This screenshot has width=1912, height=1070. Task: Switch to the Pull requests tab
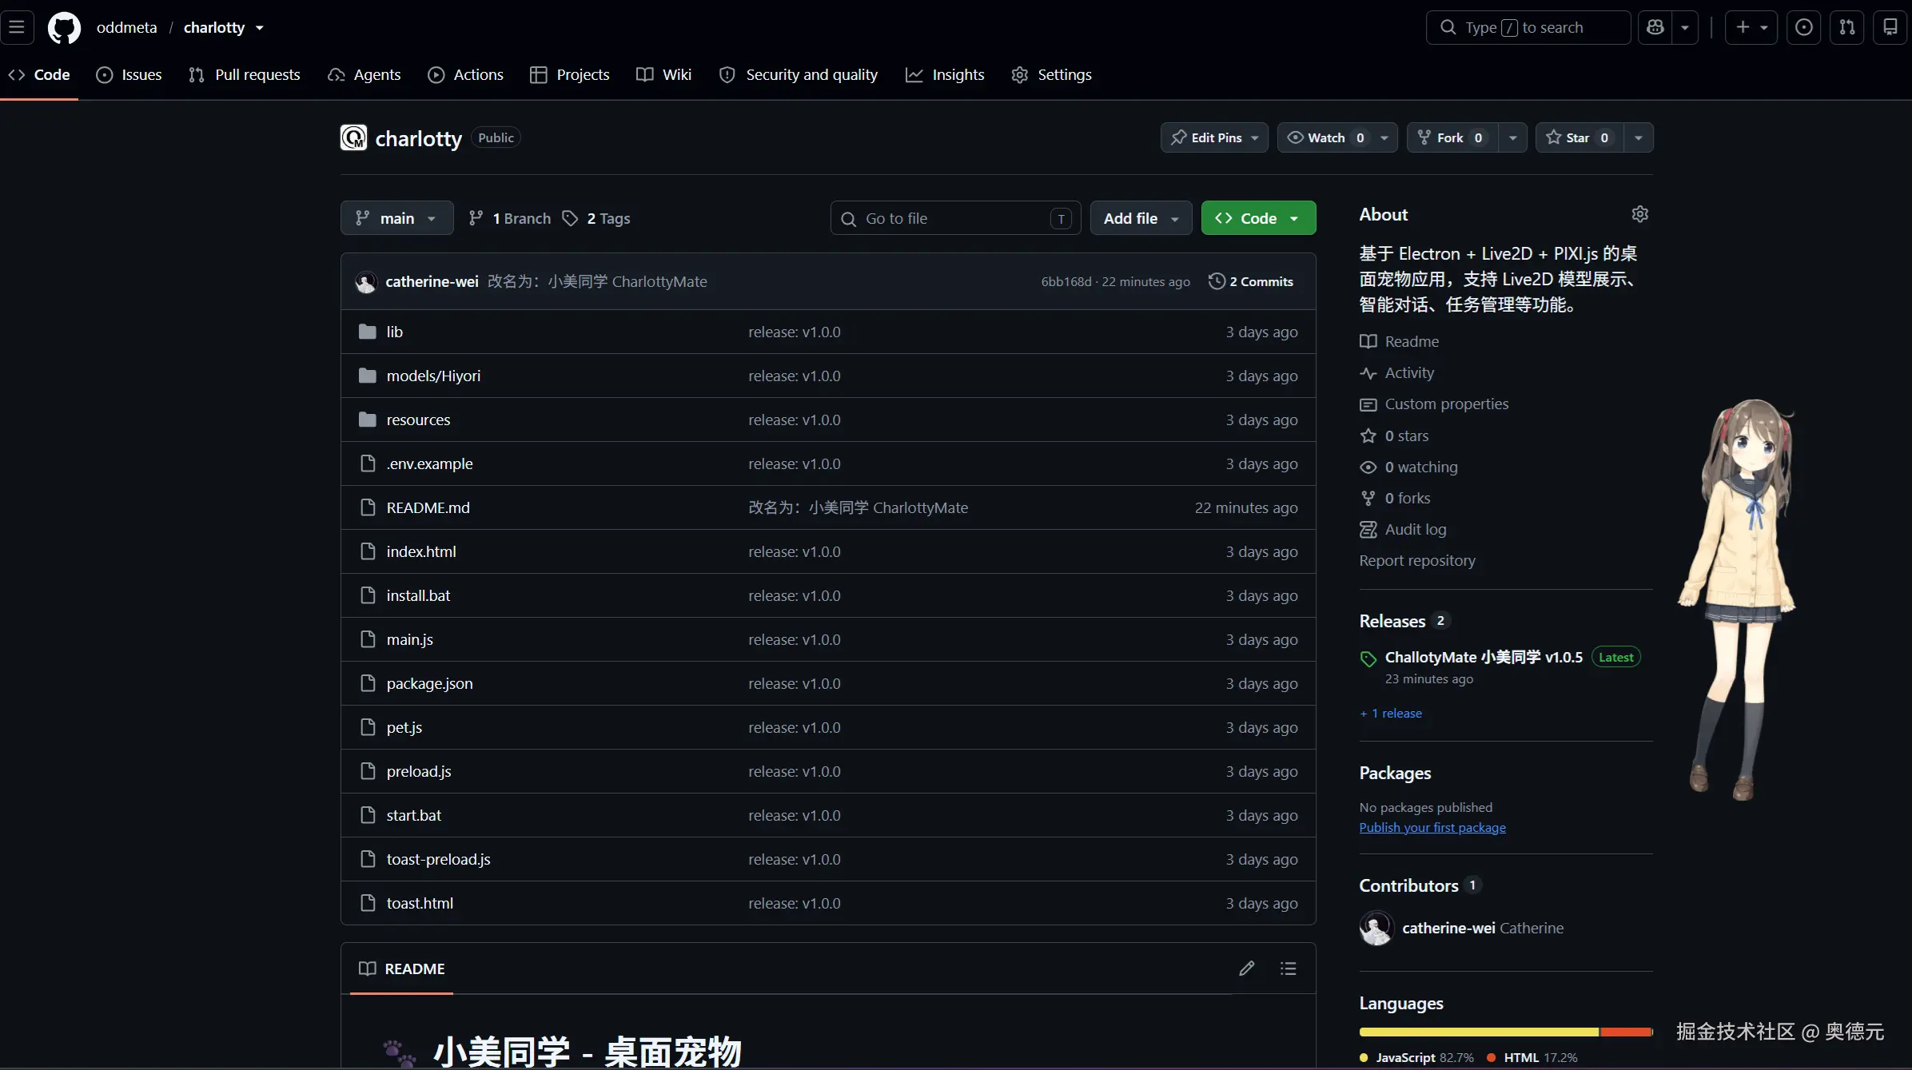click(x=245, y=74)
